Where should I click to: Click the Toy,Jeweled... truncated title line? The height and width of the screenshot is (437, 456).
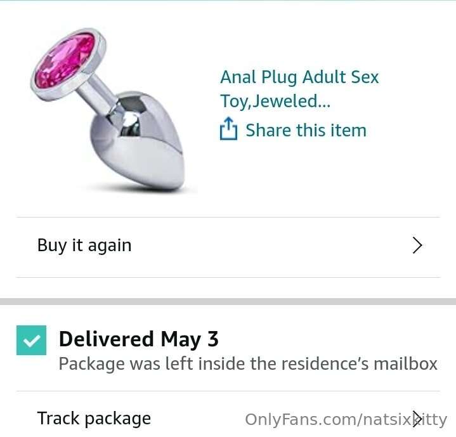pos(275,101)
